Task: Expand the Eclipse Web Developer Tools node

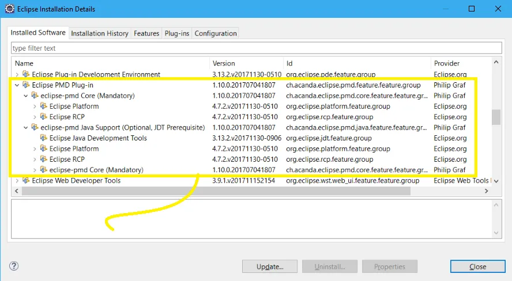Action: [x=17, y=181]
